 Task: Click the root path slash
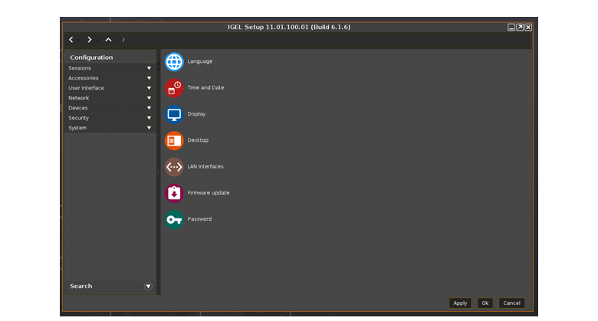click(123, 40)
